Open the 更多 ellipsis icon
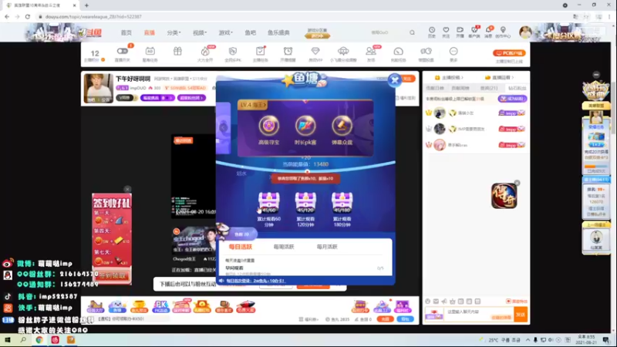 [453, 51]
